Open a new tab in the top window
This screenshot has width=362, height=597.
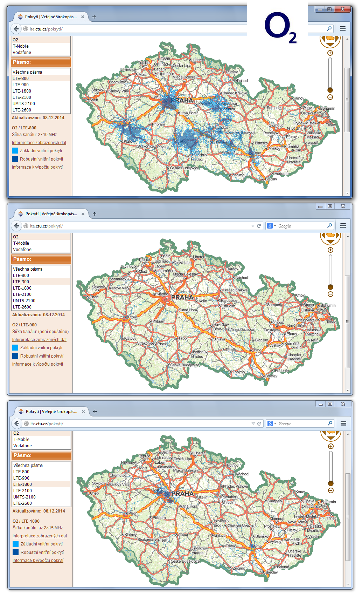pyautogui.click(x=94, y=16)
